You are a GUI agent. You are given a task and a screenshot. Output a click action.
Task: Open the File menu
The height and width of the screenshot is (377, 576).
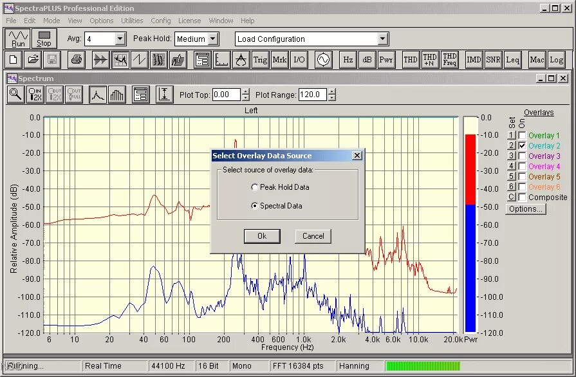coord(11,21)
